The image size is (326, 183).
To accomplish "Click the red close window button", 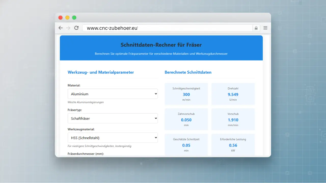I will 60,18.
